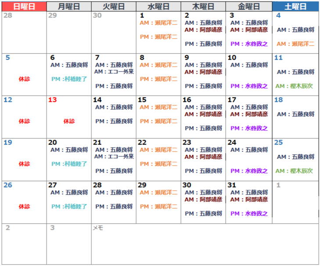This screenshot has width=320, height=266.
Task: Click the grayed-out date 1 in the Saturday column
Action: pos(278,185)
